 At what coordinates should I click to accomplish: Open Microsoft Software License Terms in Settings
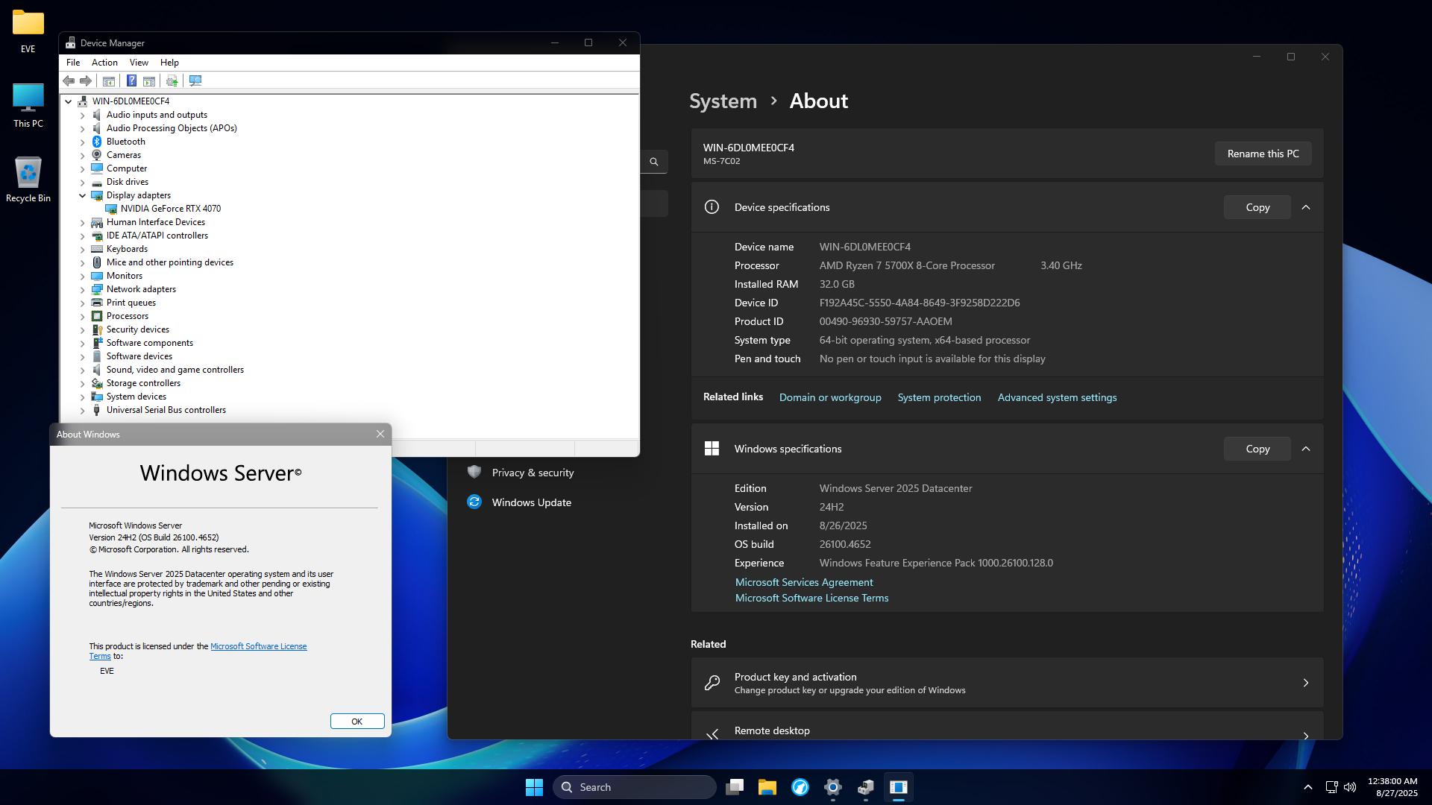pos(811,598)
